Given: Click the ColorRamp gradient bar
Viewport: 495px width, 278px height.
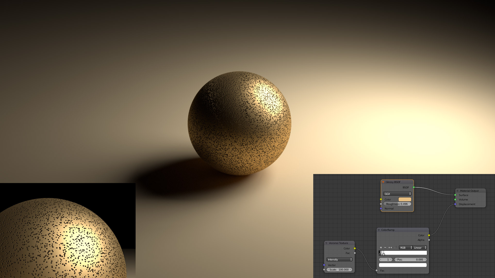Looking at the screenshot, I should click(403, 253).
